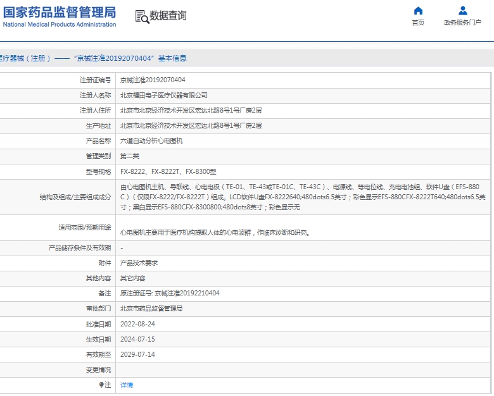Click the 变更情况 label
The image size is (494, 396).
tap(99, 369)
